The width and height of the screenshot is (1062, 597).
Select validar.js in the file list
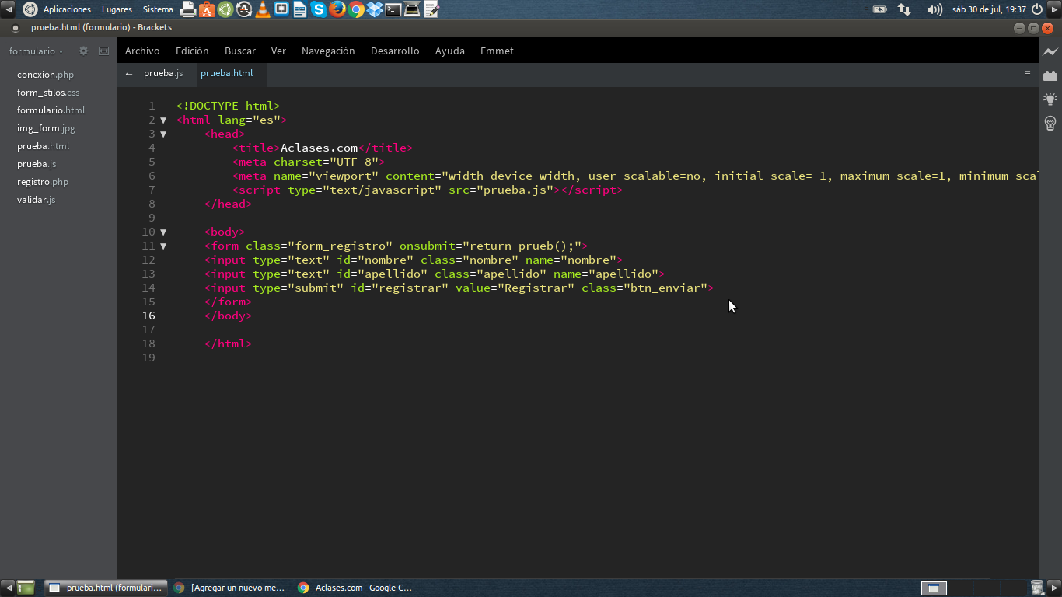tap(37, 200)
